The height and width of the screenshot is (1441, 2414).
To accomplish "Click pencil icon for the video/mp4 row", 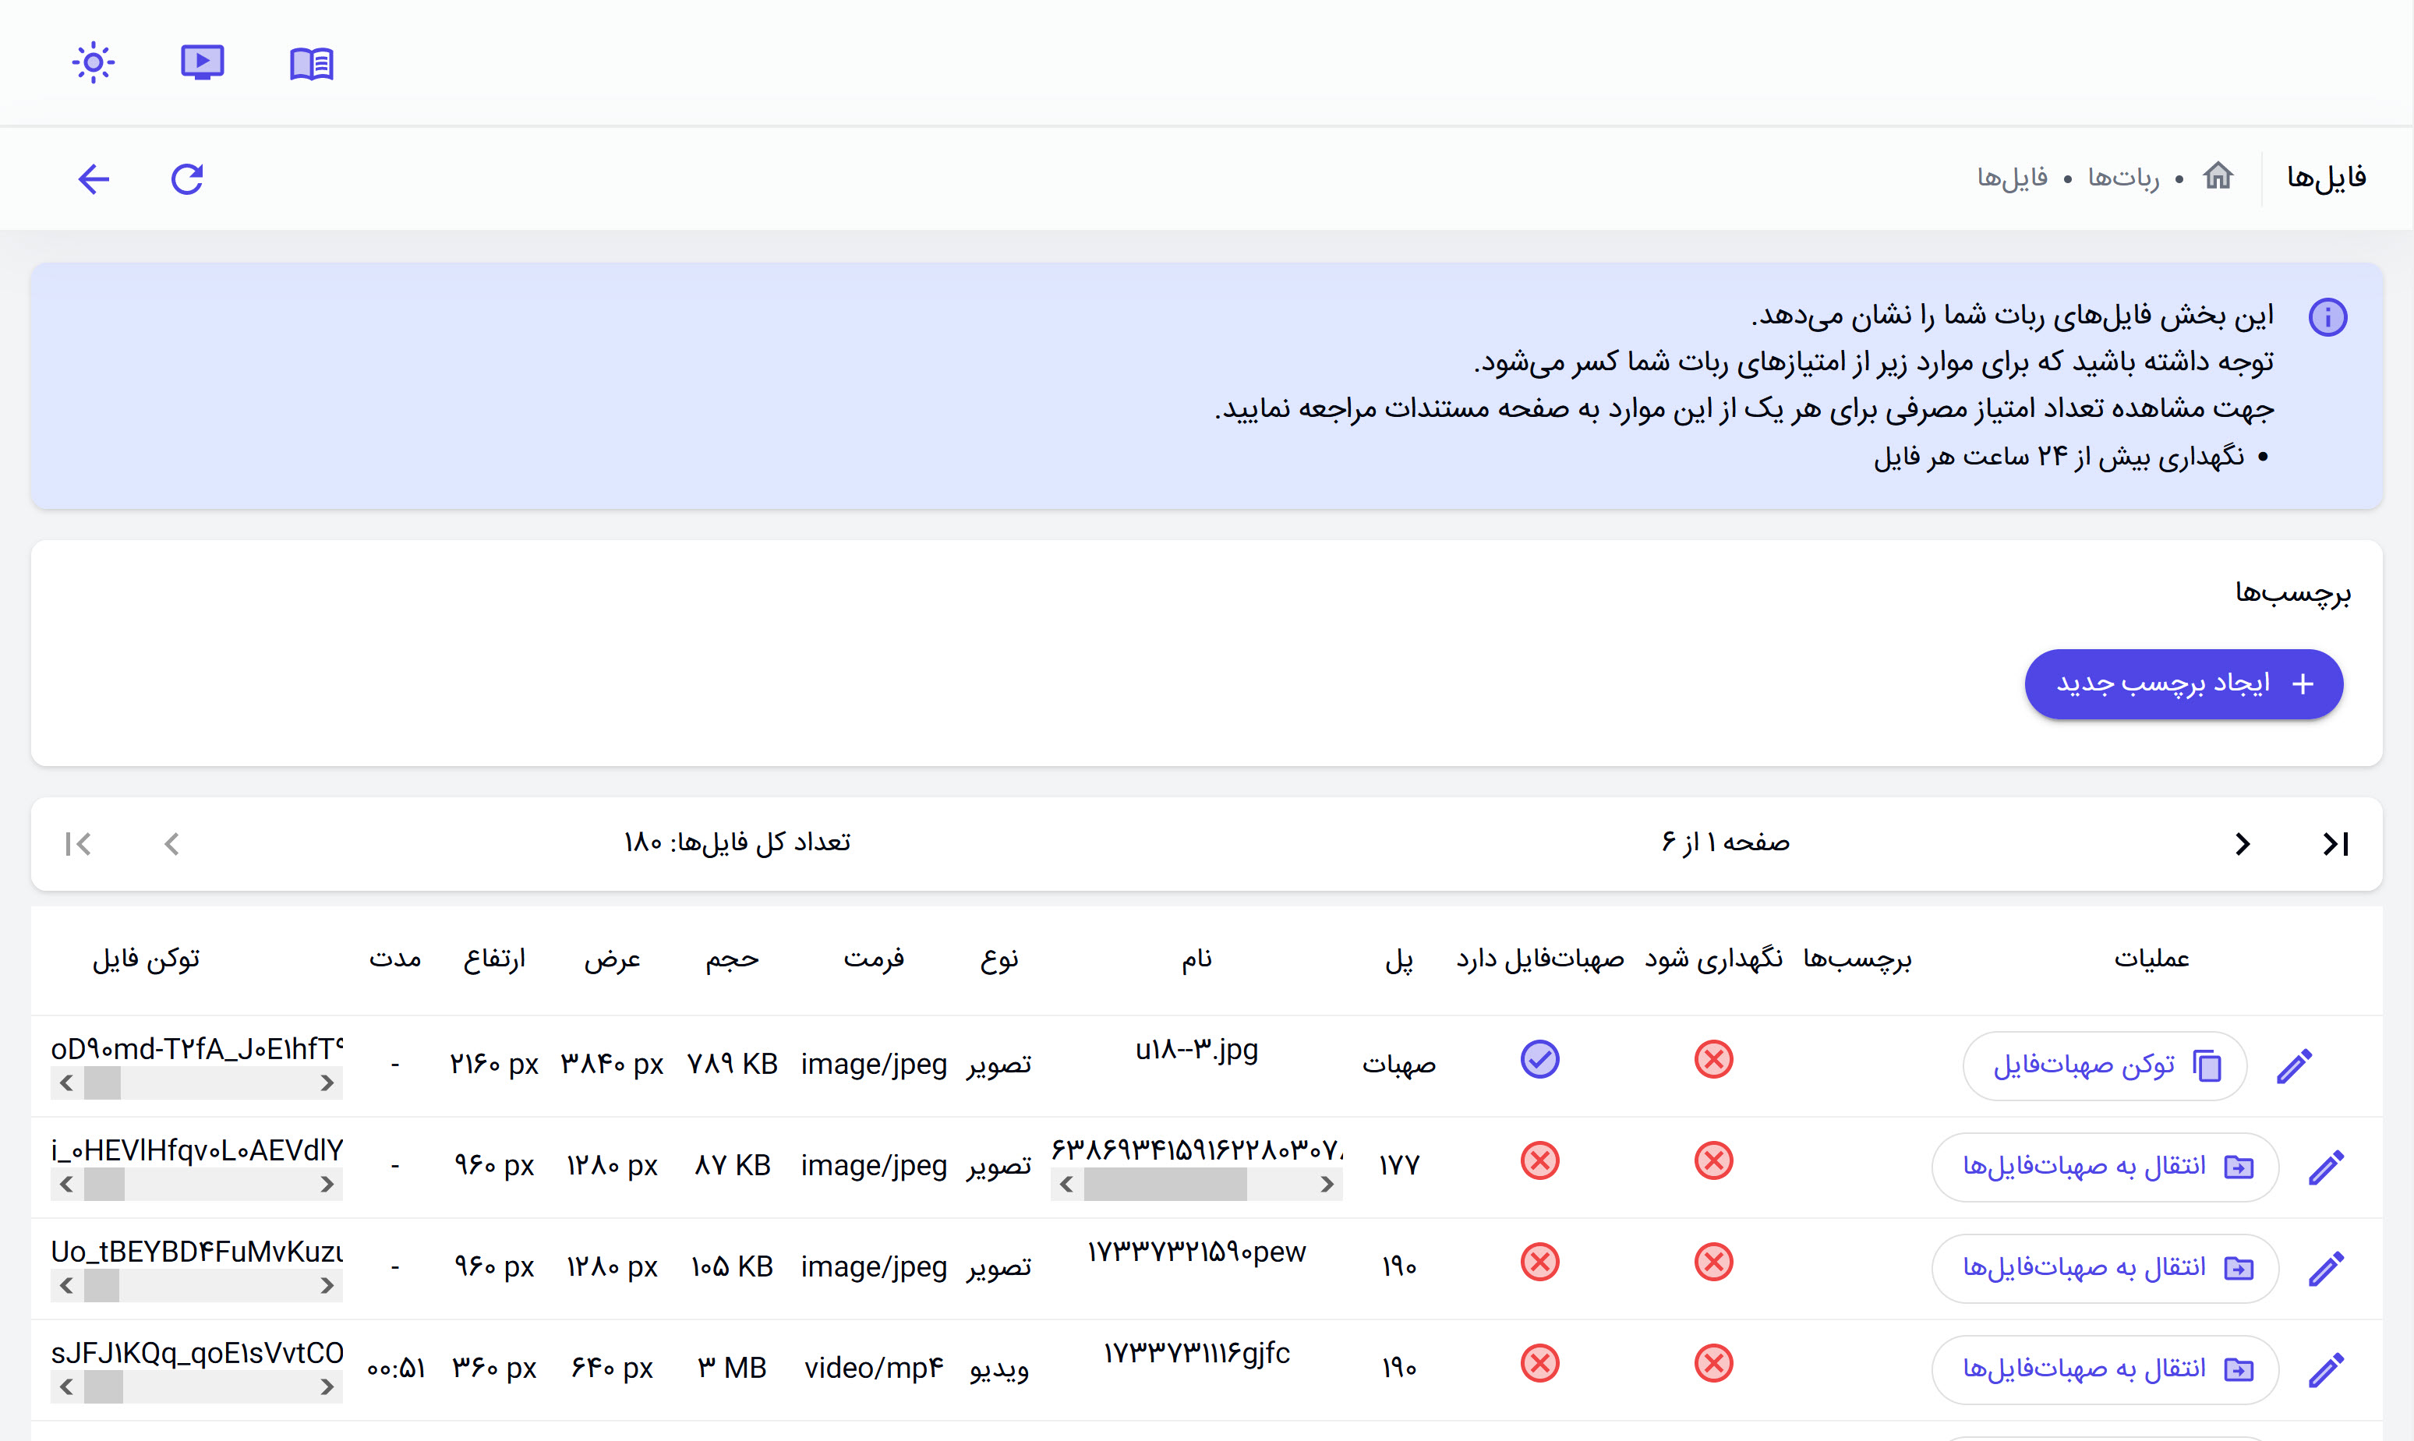I will pos(2326,1369).
